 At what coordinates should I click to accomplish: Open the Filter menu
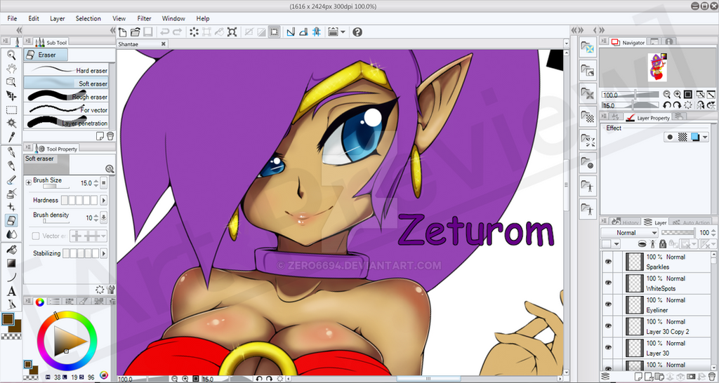144,18
